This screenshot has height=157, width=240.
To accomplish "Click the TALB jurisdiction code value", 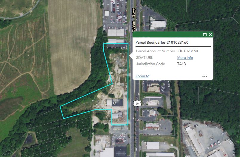I will click(x=181, y=64).
